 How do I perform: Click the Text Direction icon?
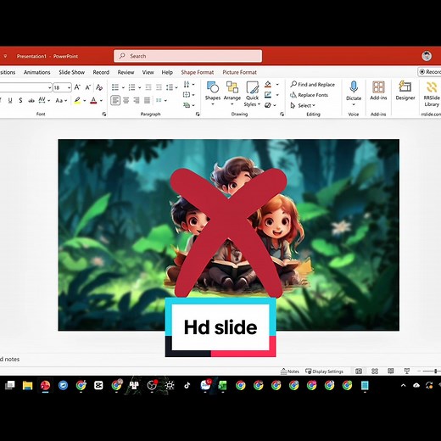187,84
